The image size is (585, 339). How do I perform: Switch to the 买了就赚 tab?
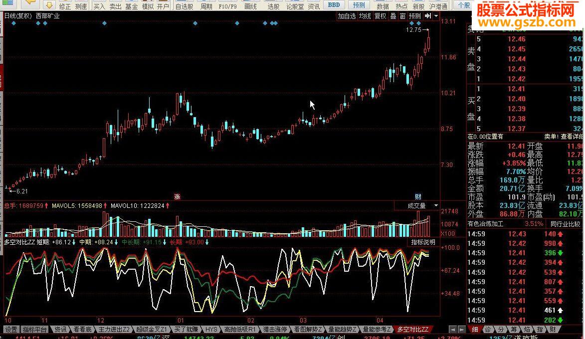[x=186, y=330]
